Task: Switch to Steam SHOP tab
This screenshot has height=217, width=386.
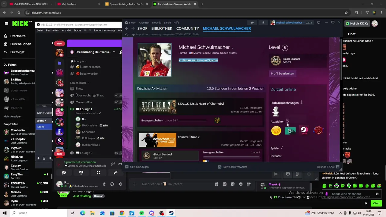Action: (x=142, y=28)
